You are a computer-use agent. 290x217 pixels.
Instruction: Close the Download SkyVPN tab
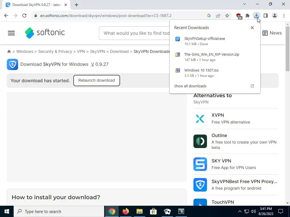66,5
